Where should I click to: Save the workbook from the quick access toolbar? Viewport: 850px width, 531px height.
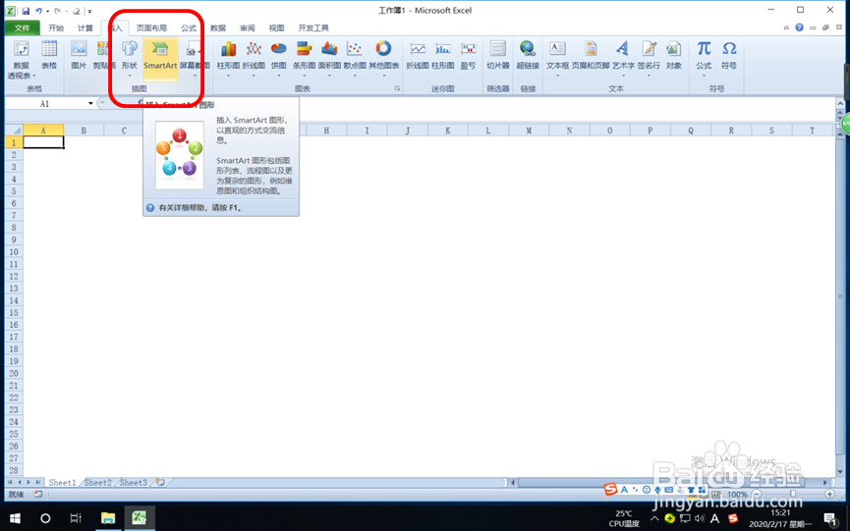25,11
